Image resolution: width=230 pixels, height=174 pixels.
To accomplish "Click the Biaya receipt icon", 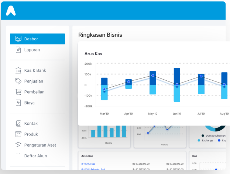I will 18,103.
